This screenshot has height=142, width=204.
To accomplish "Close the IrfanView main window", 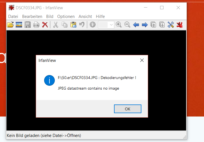I will (x=178, y=8).
